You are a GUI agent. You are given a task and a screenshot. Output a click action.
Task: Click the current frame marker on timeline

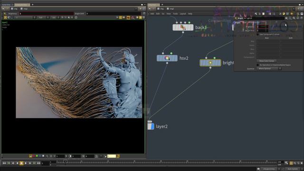click(x=66, y=161)
